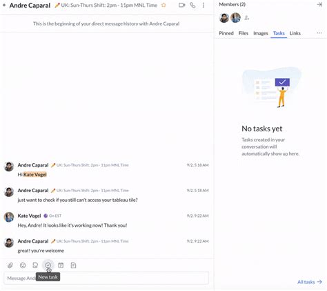Open the sticker/GIF picker icon

point(35,265)
